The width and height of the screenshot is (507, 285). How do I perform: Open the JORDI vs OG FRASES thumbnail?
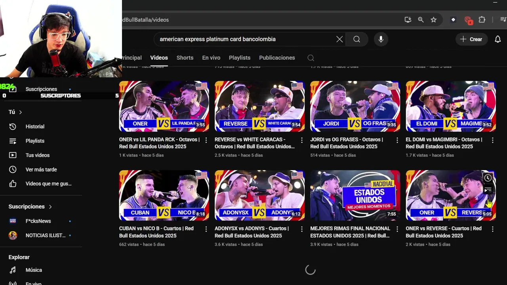click(x=355, y=106)
